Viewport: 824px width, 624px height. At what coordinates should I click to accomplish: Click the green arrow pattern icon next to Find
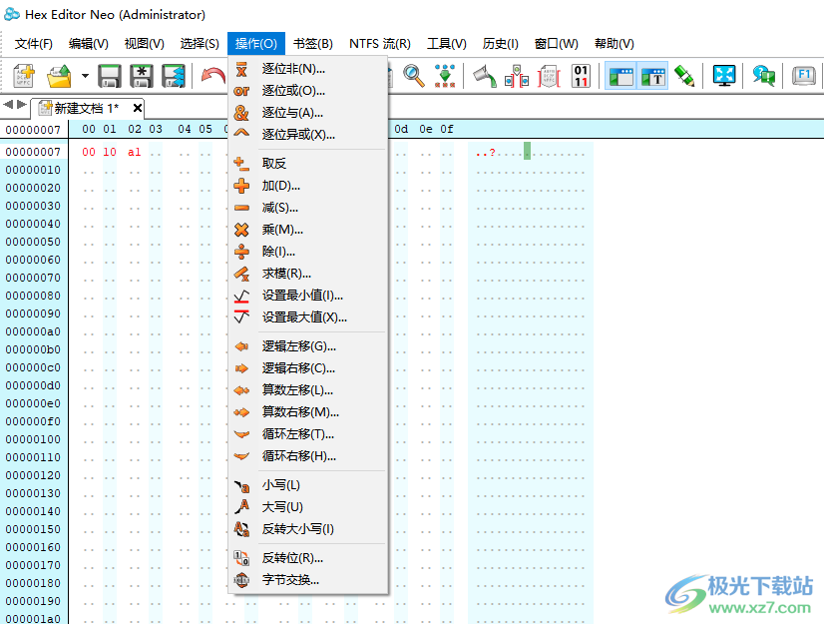(x=445, y=76)
